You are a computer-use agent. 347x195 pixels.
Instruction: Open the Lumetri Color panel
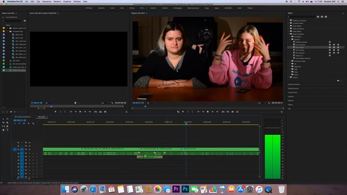point(293,93)
